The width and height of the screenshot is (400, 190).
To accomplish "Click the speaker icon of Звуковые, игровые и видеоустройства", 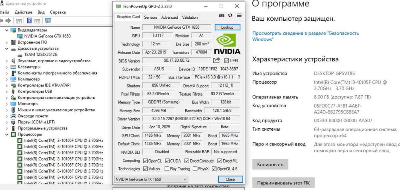I will [13, 61].
